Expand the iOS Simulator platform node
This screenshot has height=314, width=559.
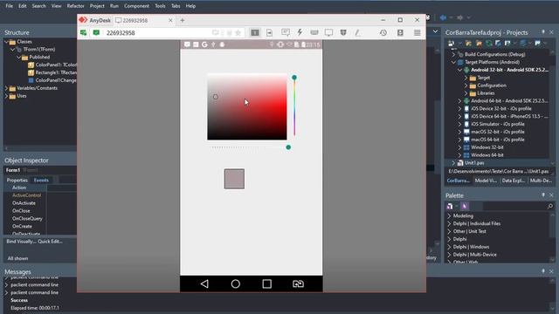click(x=460, y=124)
